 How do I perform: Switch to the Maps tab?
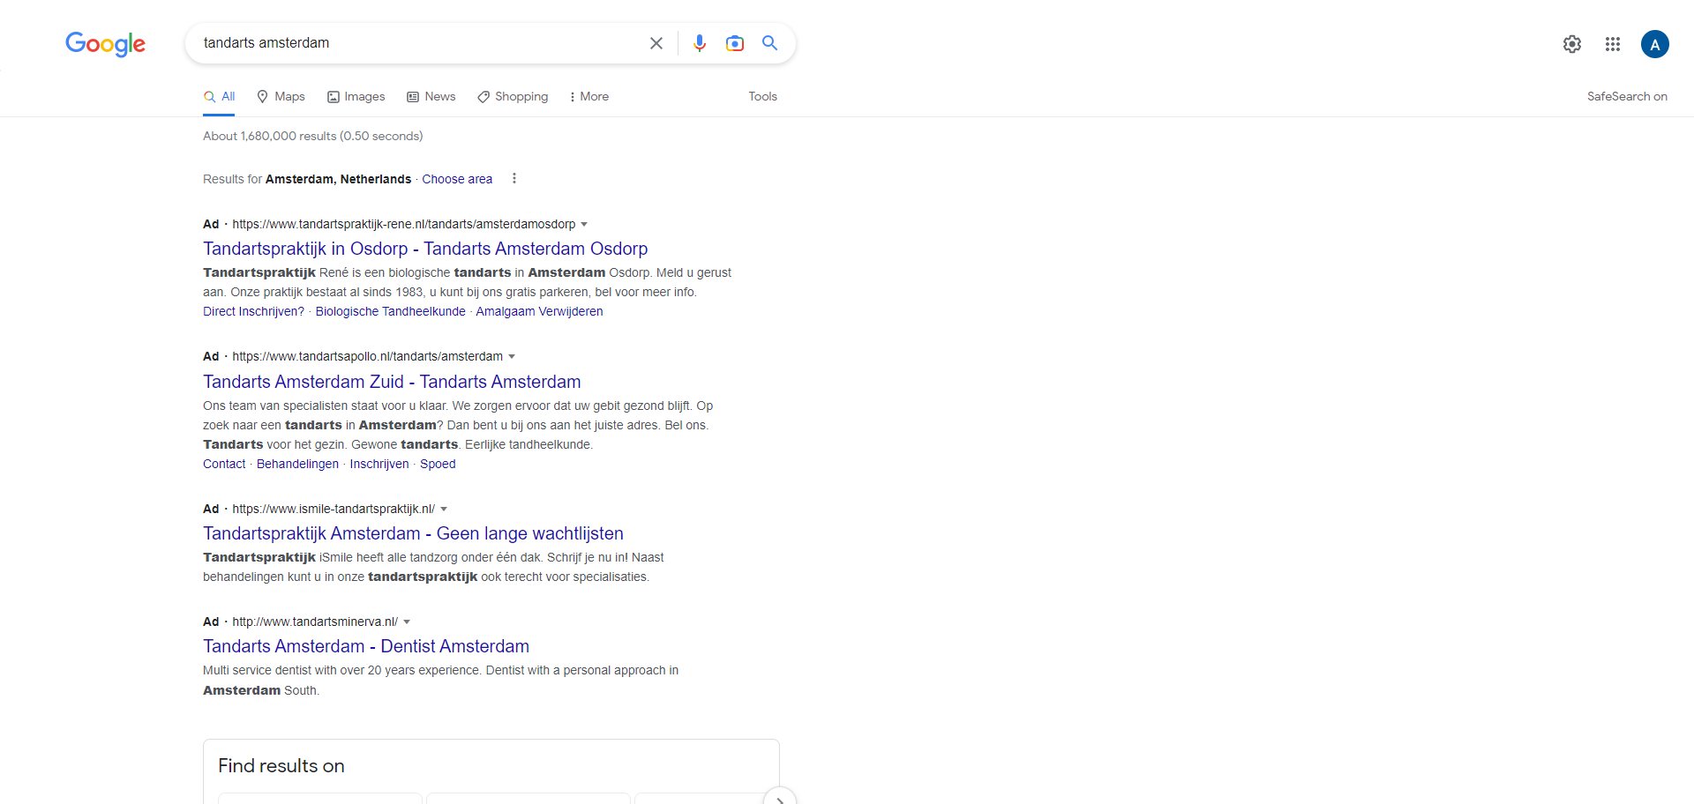coord(281,97)
